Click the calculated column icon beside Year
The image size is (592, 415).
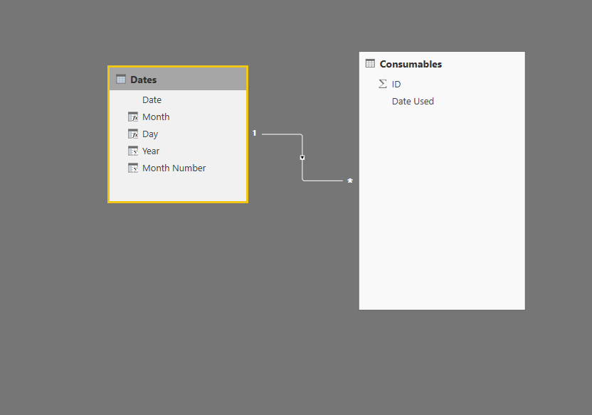[x=133, y=151]
